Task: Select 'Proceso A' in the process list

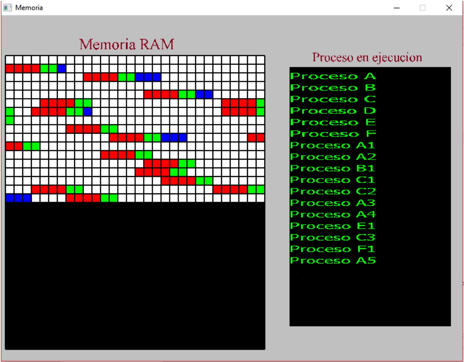Action: [x=333, y=76]
